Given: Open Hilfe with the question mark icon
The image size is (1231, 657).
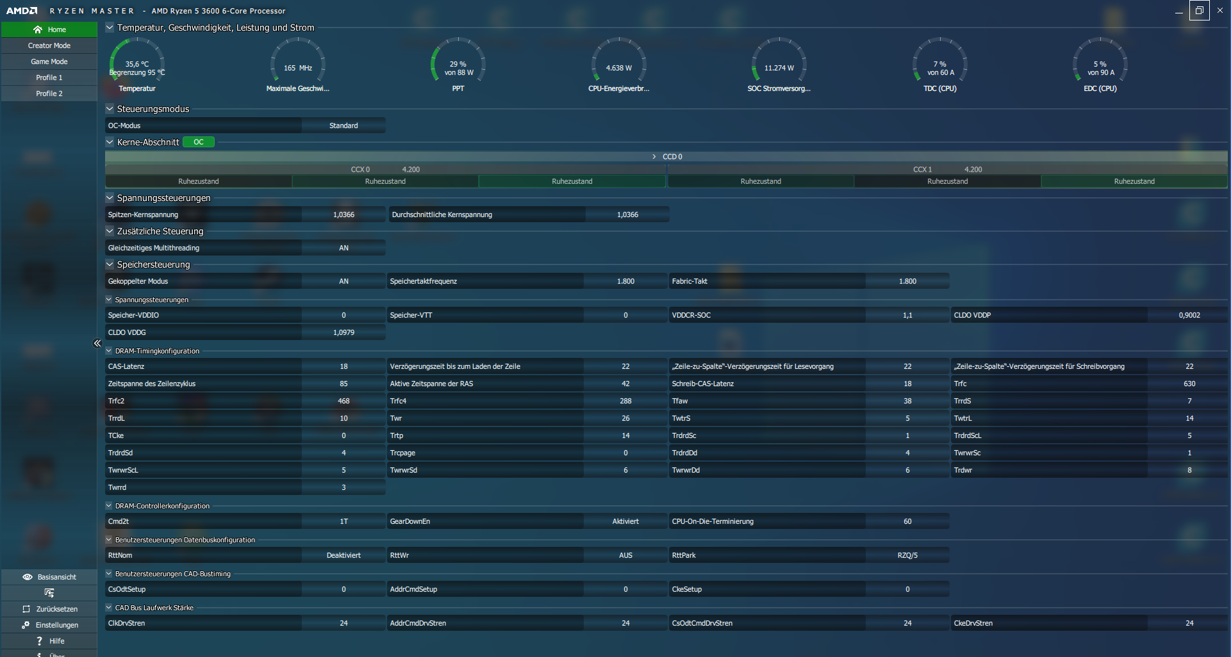Looking at the screenshot, I should pos(39,641).
